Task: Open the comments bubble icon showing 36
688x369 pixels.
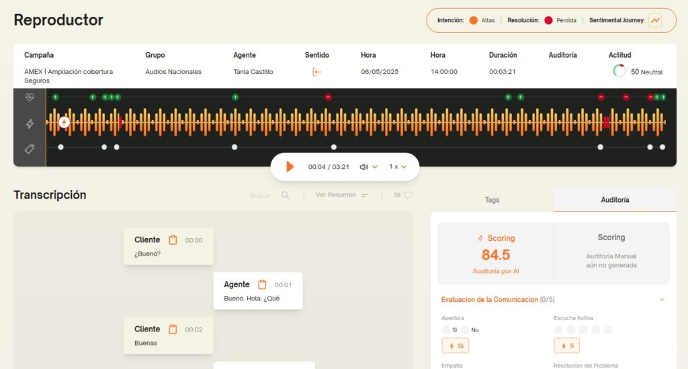Action: (x=408, y=195)
